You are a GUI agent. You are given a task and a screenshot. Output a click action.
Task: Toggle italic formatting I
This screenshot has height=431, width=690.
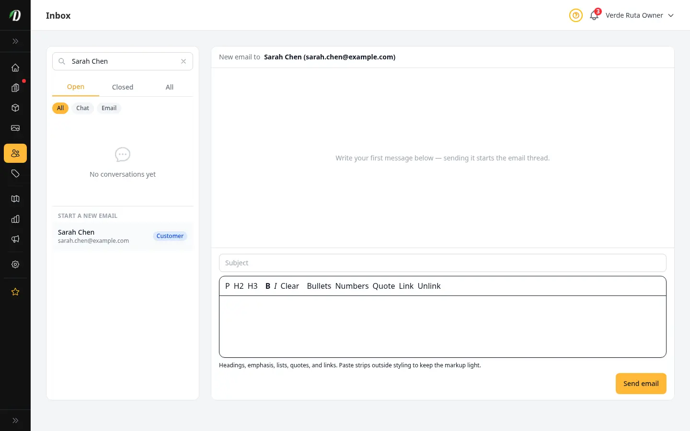coord(276,286)
